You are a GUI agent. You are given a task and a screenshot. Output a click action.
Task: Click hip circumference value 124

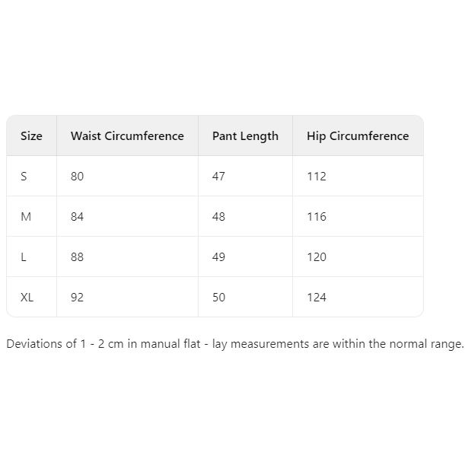point(317,298)
